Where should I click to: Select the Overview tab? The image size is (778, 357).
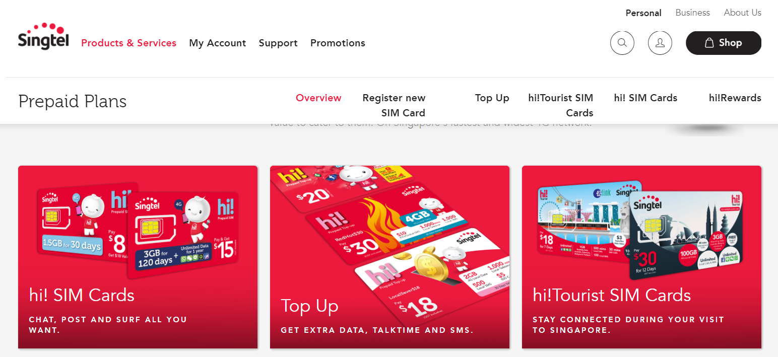pos(318,98)
